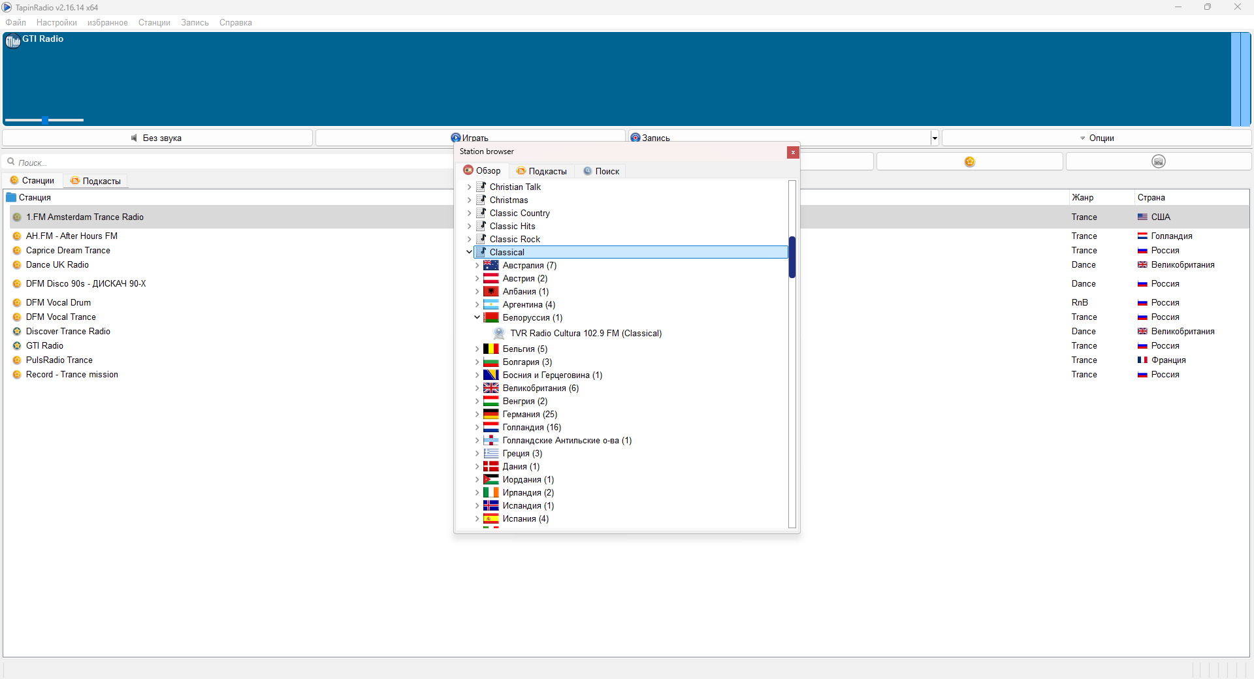Click the orange star favorites icon button
The width and height of the screenshot is (1254, 679).
pos(969,161)
